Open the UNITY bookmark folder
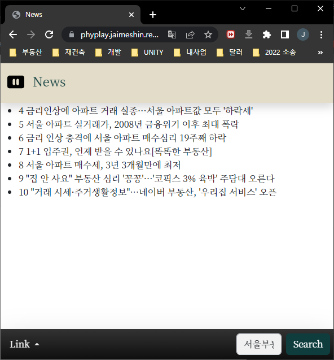Viewport: 334px width, 360px height. [147, 53]
